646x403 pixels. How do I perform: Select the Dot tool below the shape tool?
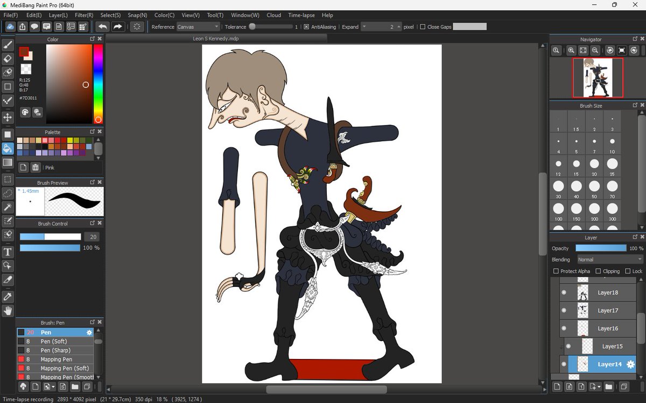tap(8, 100)
